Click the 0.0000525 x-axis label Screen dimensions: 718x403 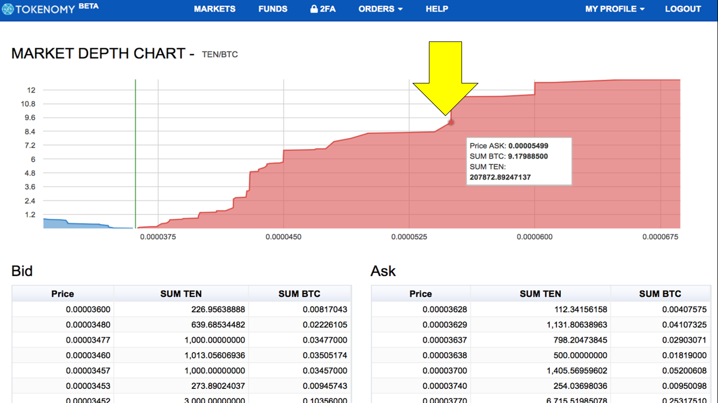pyautogui.click(x=409, y=237)
